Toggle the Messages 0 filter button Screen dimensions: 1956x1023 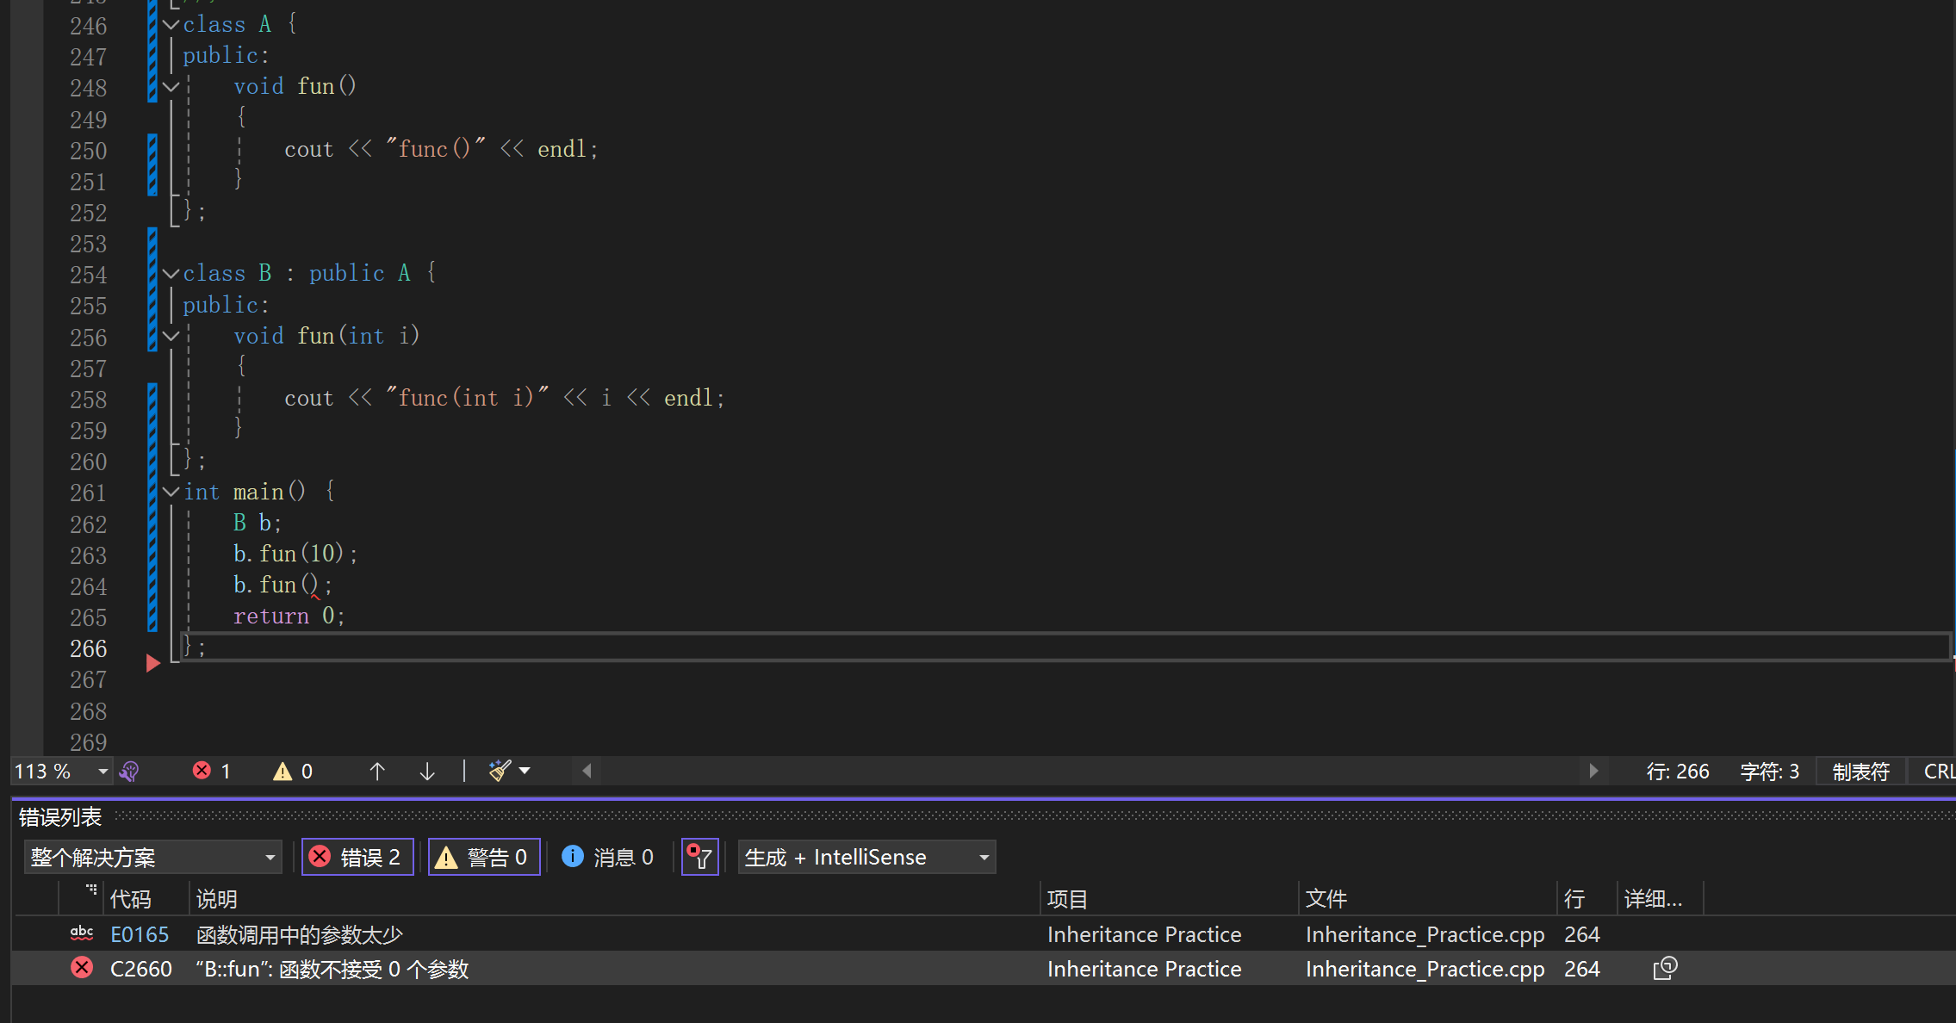click(609, 857)
